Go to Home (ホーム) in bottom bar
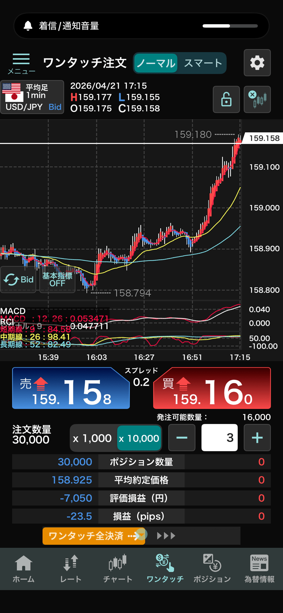283x613 pixels. click(x=24, y=569)
